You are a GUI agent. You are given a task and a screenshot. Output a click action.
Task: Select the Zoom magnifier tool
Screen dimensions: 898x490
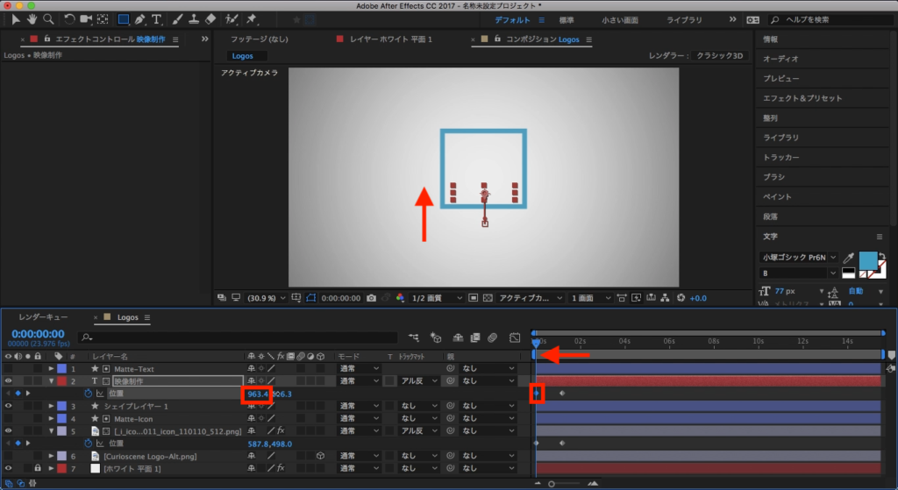point(48,18)
